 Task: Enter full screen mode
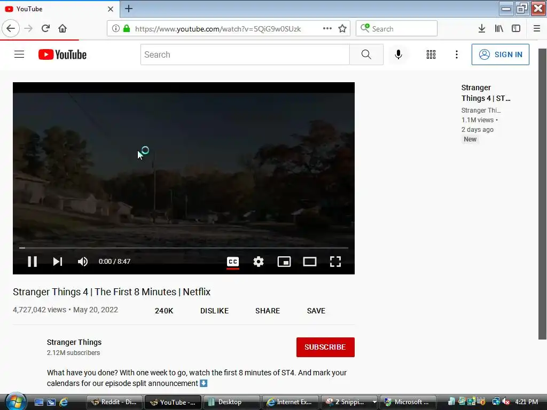(335, 262)
